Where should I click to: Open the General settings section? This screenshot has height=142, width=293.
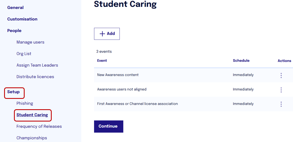tap(15, 8)
